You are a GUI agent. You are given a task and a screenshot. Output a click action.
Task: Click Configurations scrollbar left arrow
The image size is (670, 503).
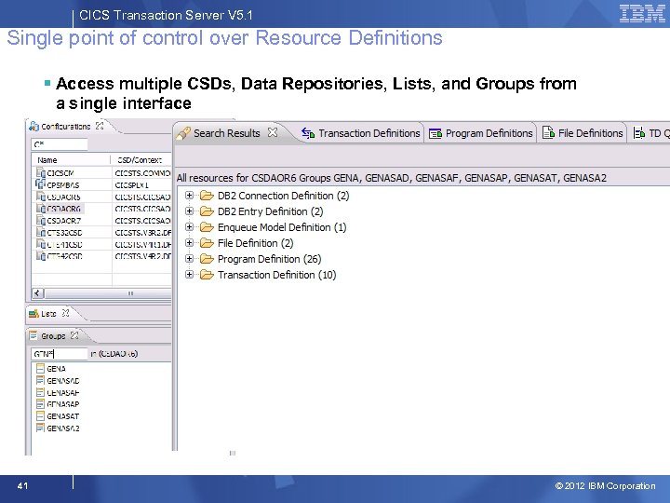pyautogui.click(x=38, y=293)
